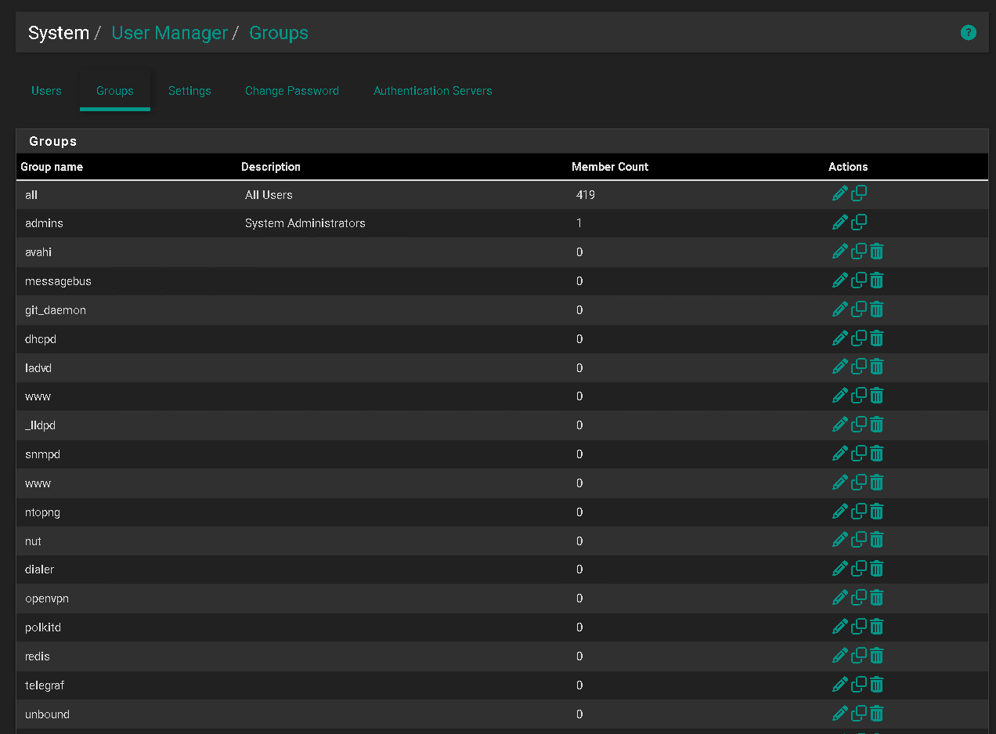Screen dimensions: 996x734
Task: Edit the admins group
Action: point(840,222)
